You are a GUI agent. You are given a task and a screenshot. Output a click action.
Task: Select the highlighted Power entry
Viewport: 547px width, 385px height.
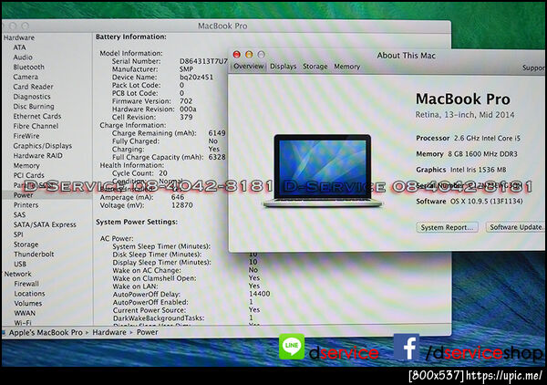click(x=24, y=195)
